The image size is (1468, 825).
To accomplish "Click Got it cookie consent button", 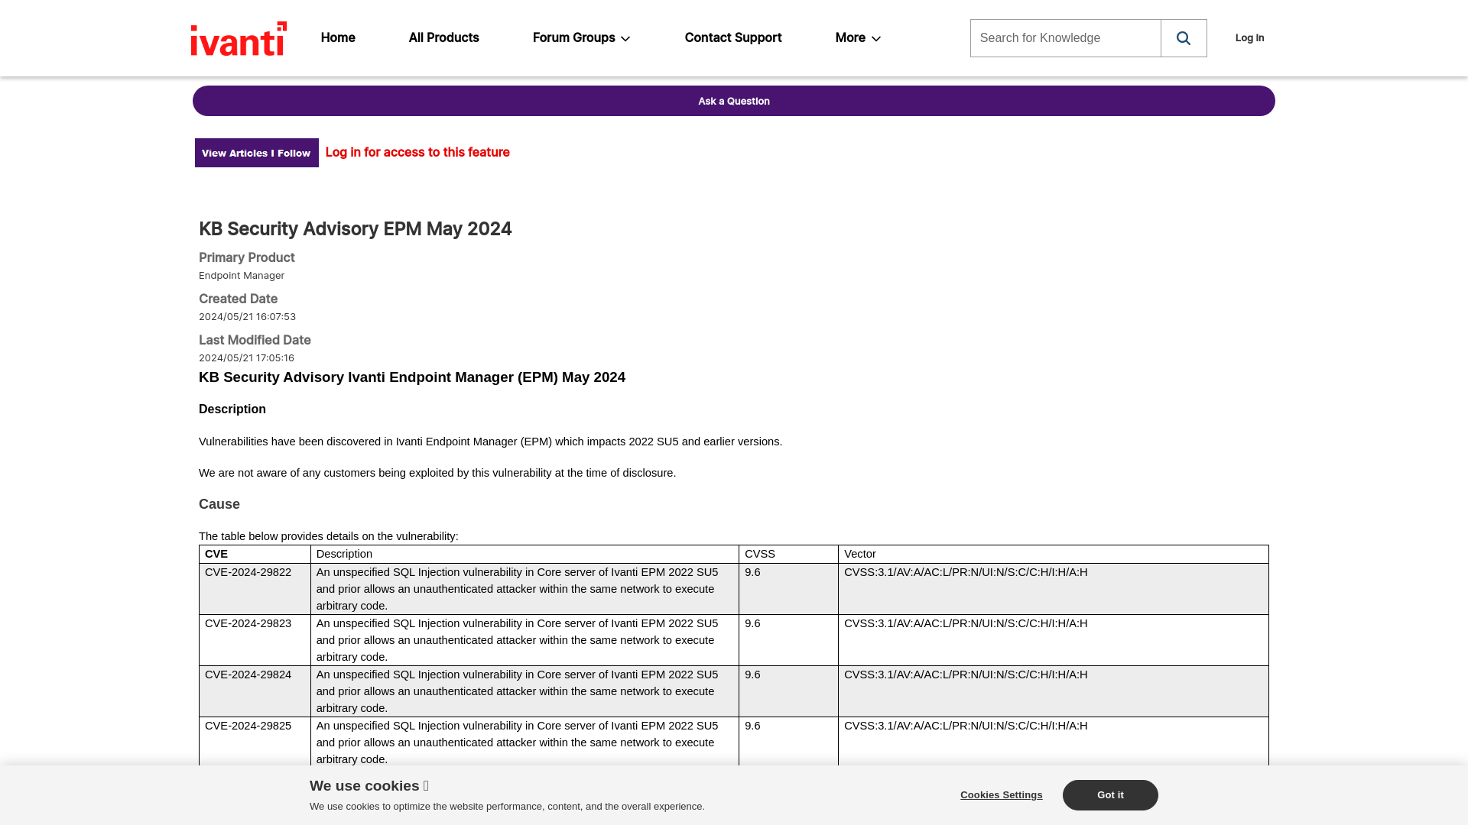I will point(1110,794).
